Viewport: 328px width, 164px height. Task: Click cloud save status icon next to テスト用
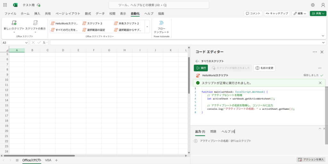[38, 5]
